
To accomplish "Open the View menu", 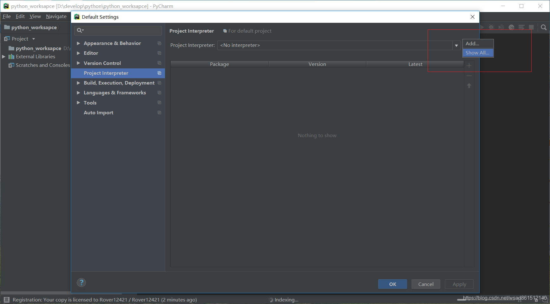I will [x=35, y=16].
